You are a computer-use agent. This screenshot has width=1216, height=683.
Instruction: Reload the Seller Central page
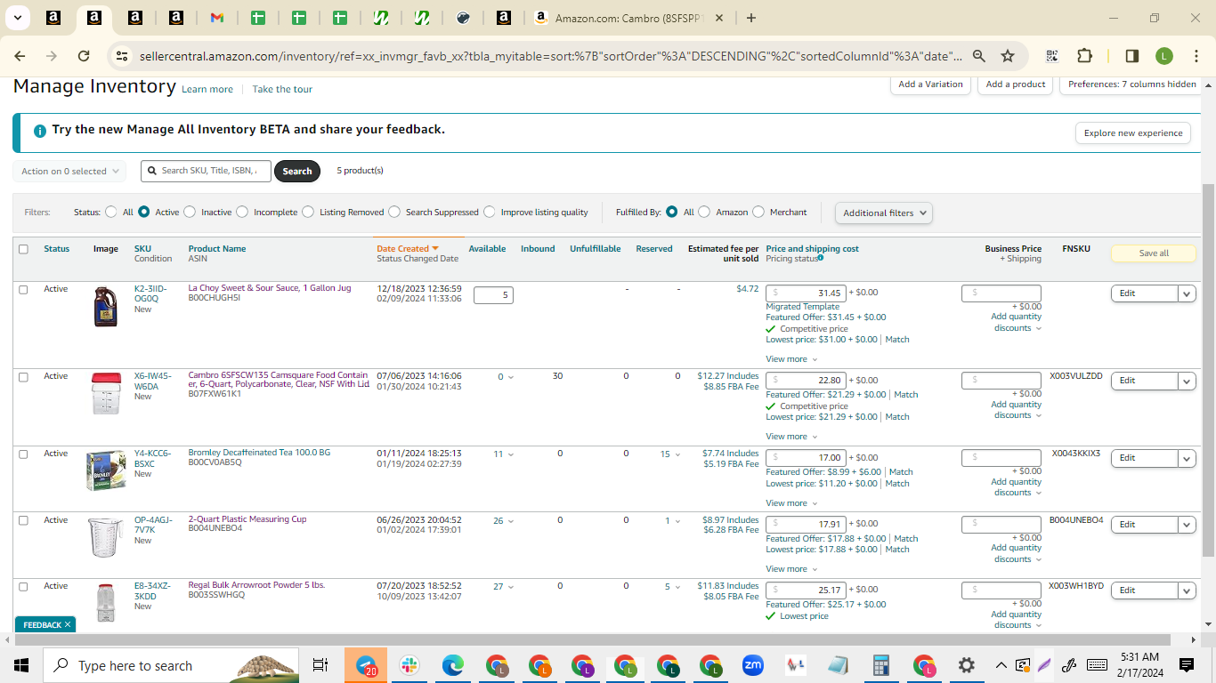point(84,56)
